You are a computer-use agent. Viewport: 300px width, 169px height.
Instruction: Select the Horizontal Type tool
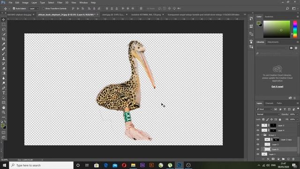pyautogui.click(x=3, y=93)
